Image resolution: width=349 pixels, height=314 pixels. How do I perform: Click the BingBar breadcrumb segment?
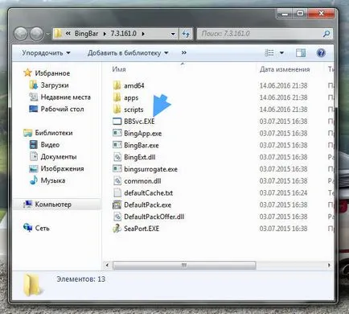(x=86, y=34)
